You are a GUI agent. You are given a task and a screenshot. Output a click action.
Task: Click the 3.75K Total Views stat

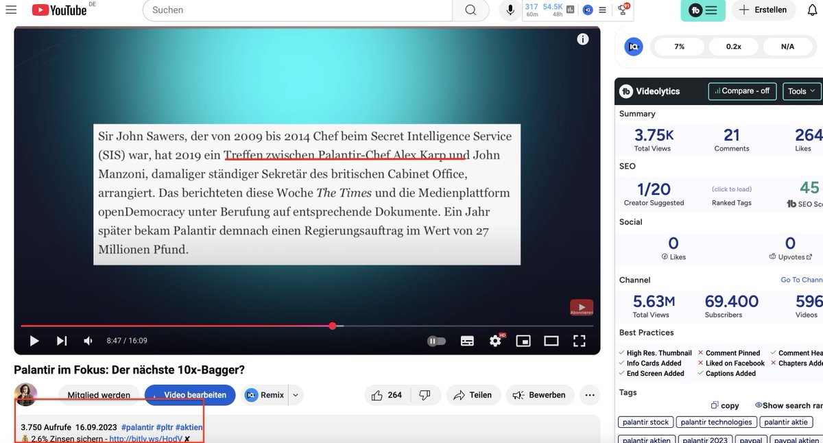tap(654, 139)
